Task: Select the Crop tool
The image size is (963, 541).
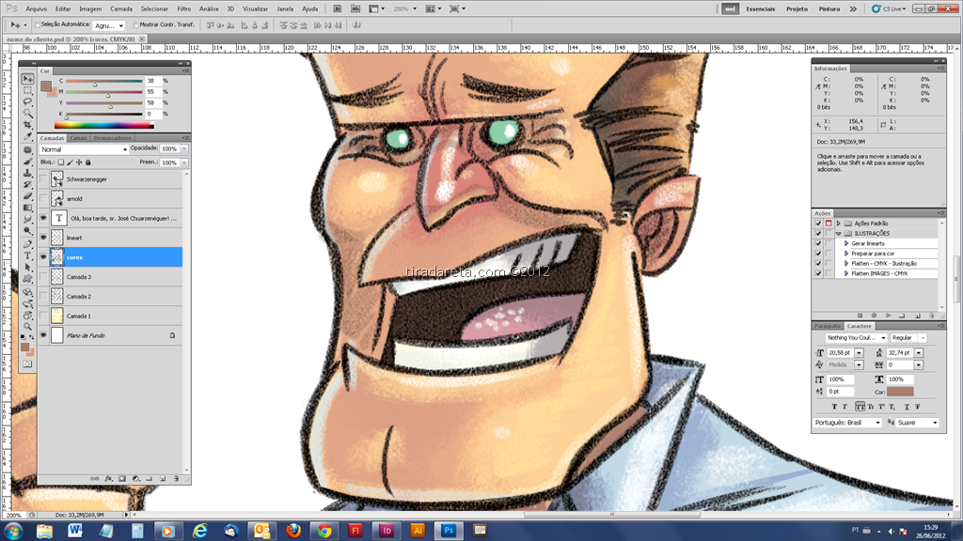Action: pyautogui.click(x=27, y=125)
